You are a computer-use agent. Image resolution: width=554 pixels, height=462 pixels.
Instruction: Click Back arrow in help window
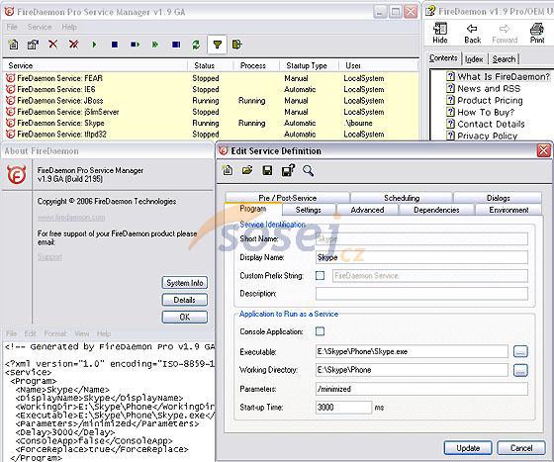click(x=473, y=34)
